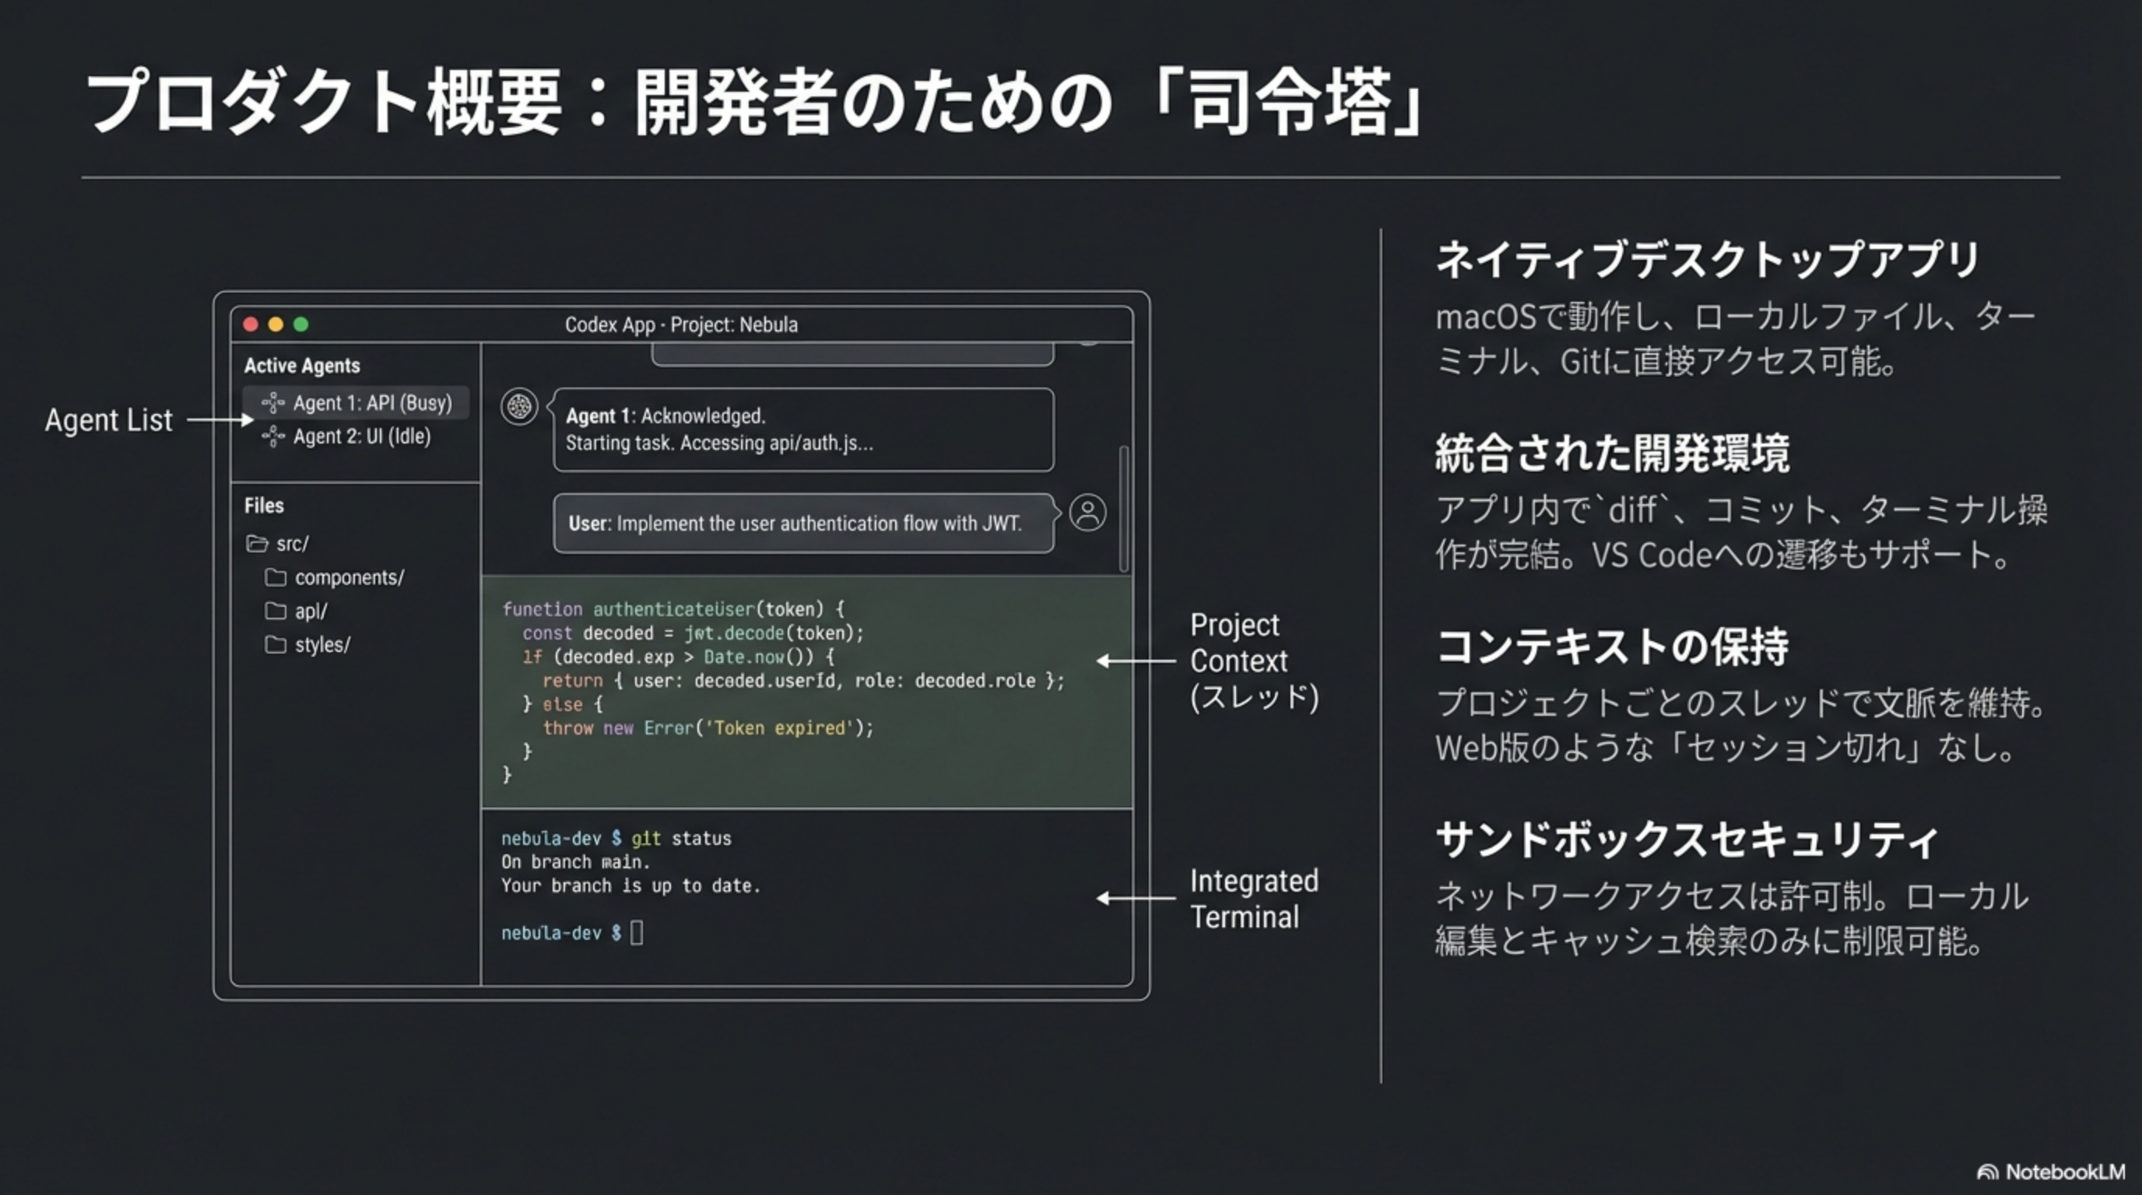Collapse the src/ folder
2142x1195 pixels.
[292, 544]
